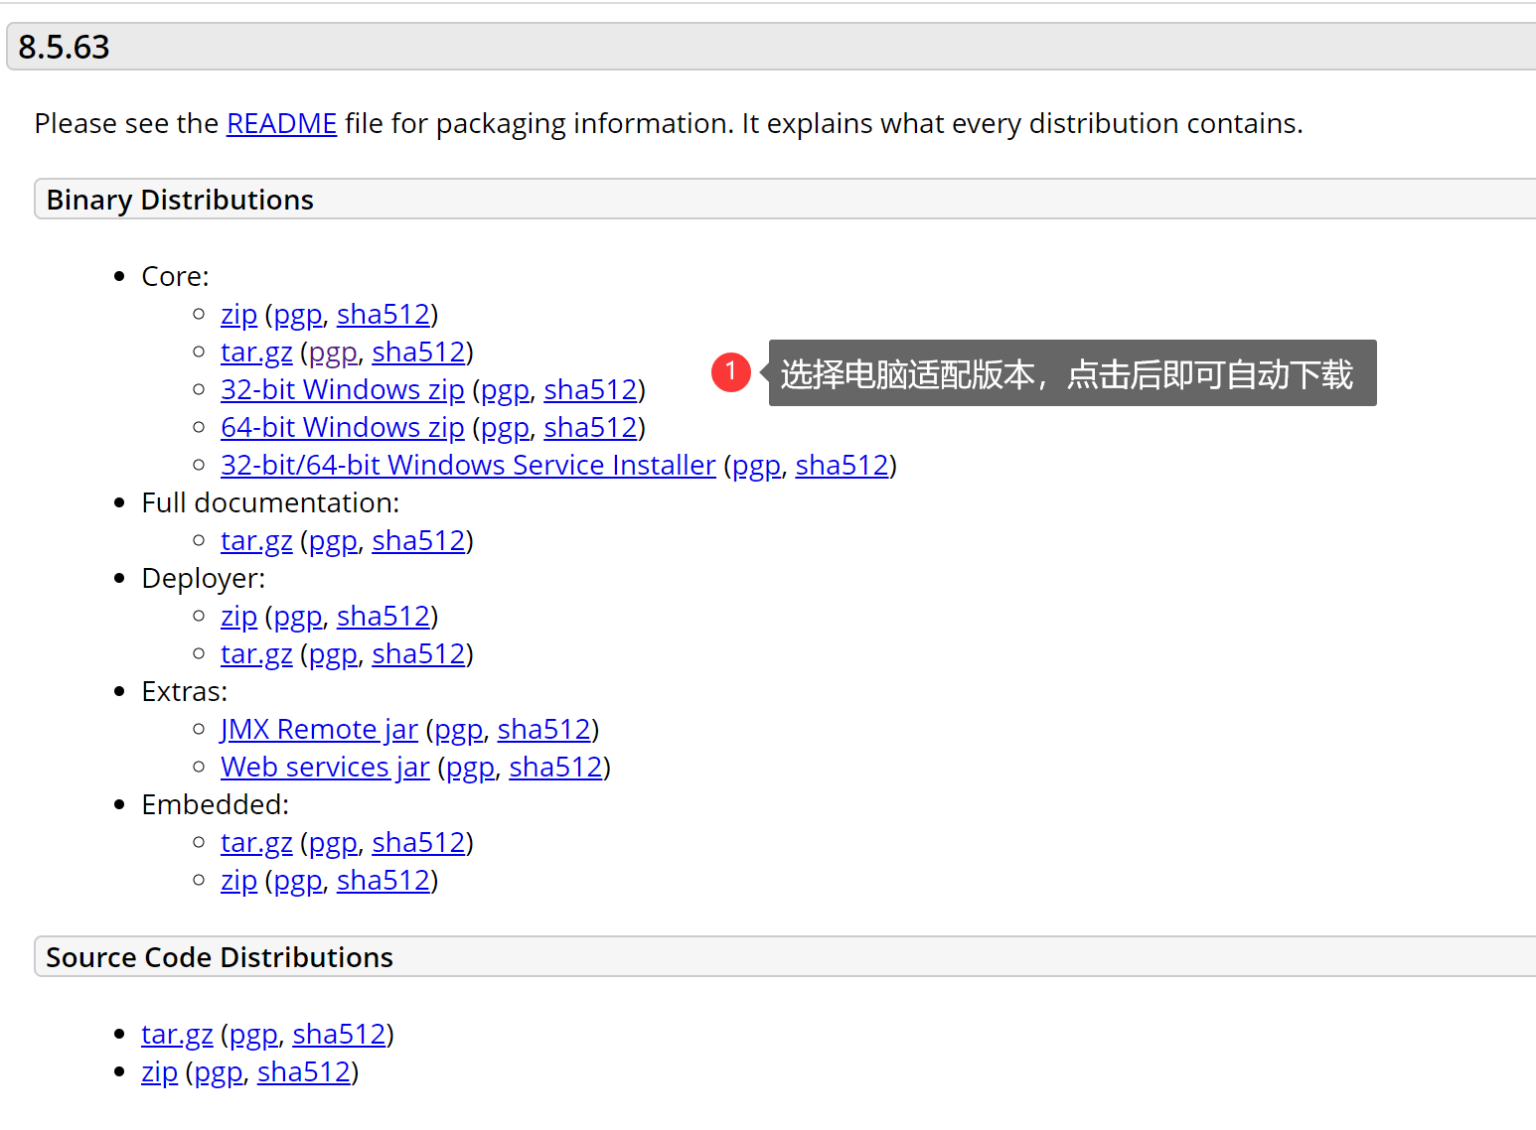Download the source code tar.gz
Screen dimensions: 1536x1130
click(177, 1035)
